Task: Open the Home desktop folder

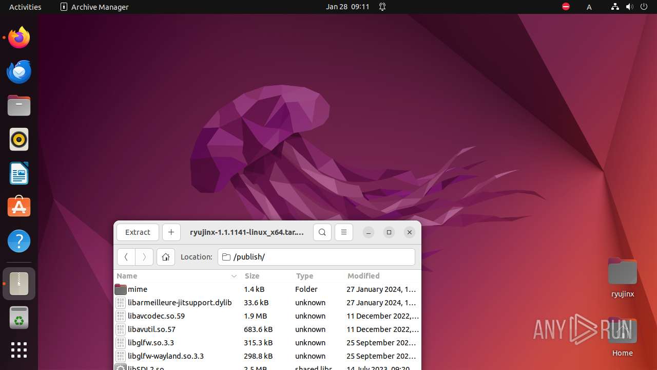Action: [x=622, y=337]
